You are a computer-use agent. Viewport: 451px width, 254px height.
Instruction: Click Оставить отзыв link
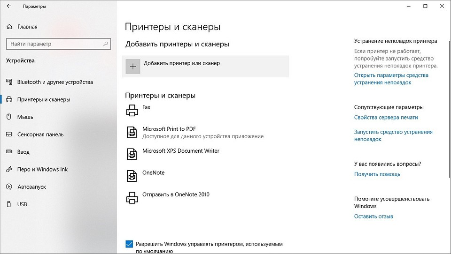pyautogui.click(x=373, y=217)
